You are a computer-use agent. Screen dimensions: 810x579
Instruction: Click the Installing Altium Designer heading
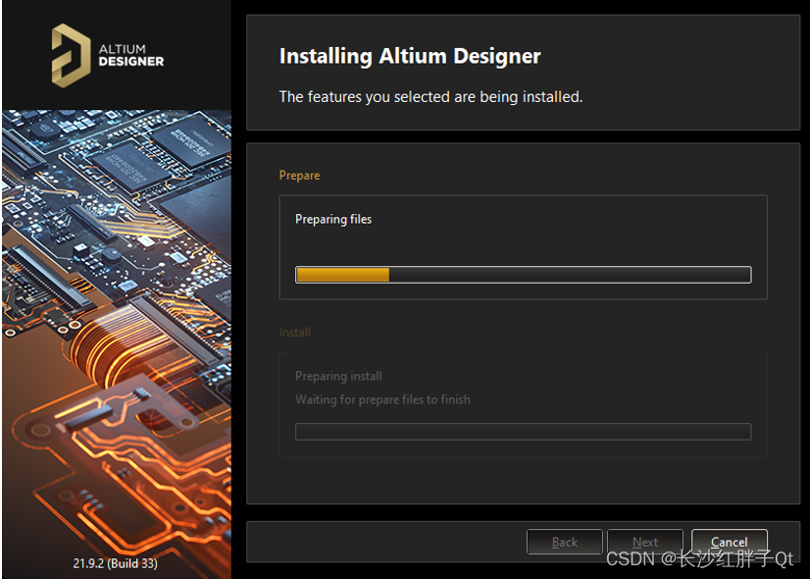(410, 56)
